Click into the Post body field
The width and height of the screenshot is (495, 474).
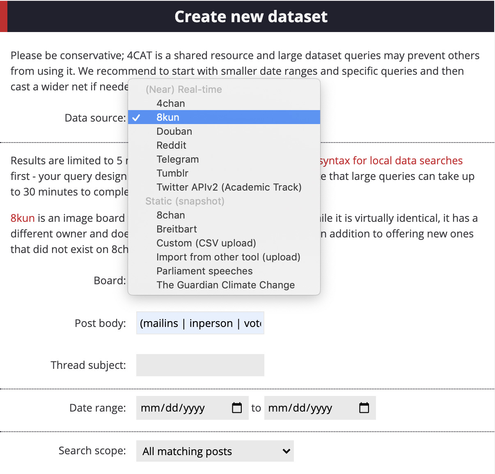(200, 323)
